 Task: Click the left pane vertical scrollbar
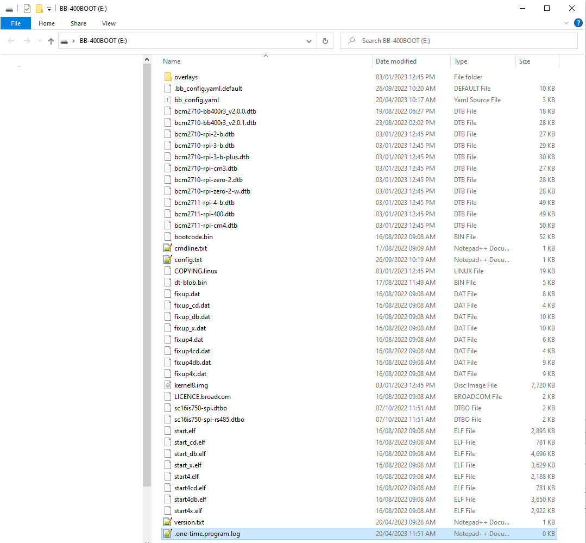[x=147, y=272]
